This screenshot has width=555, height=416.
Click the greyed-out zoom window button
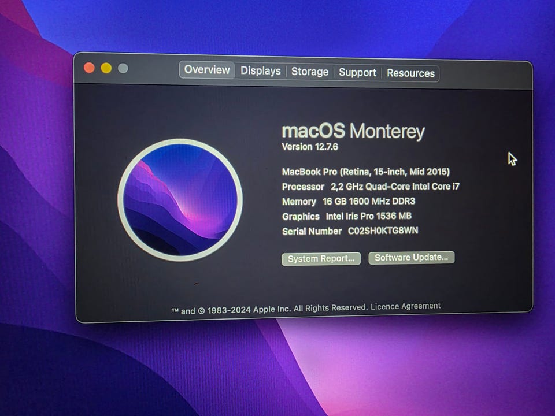[x=123, y=68]
